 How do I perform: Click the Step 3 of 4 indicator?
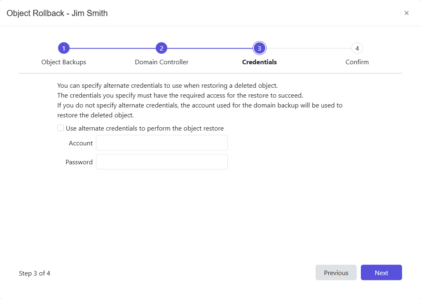point(35,273)
